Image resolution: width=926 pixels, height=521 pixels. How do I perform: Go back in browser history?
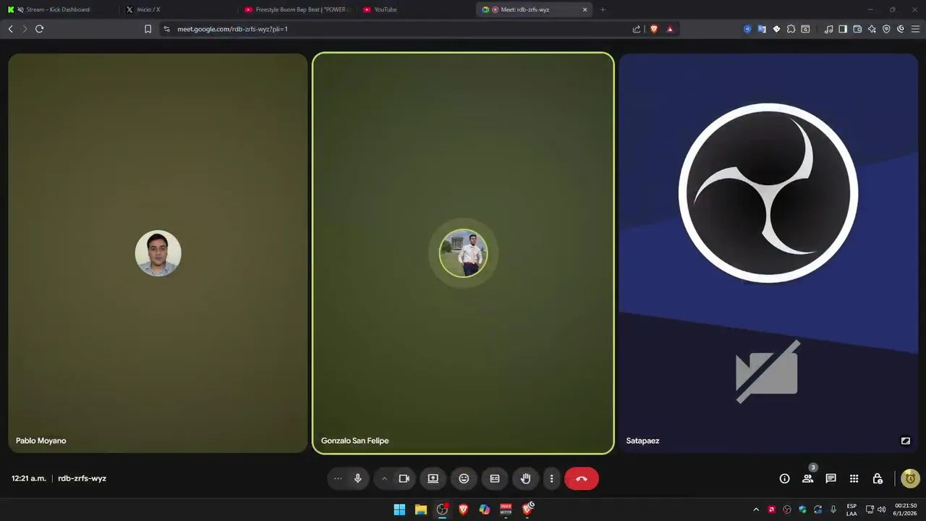tap(10, 29)
